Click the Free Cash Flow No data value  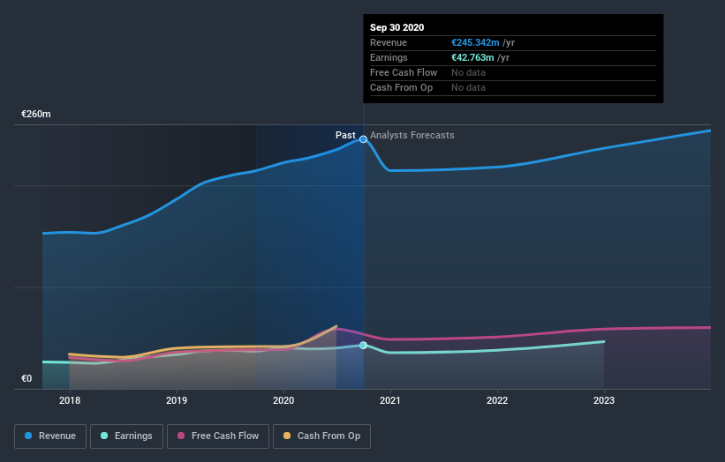pyautogui.click(x=468, y=72)
